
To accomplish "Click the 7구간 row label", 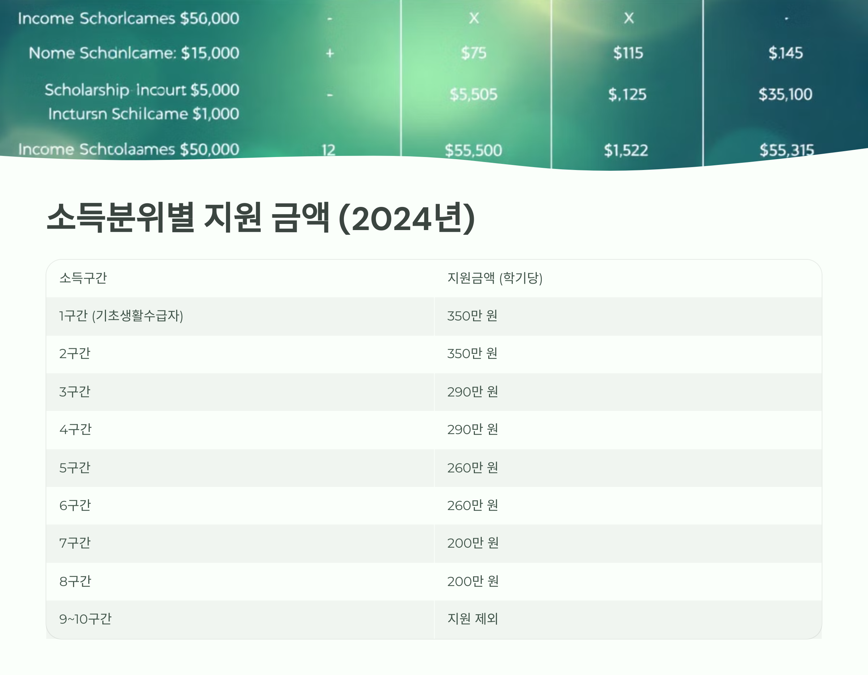I will click(x=75, y=543).
